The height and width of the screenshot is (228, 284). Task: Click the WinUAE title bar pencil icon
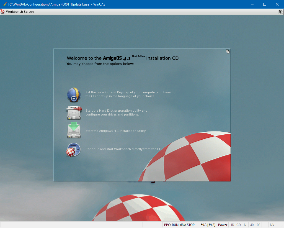(5, 4)
